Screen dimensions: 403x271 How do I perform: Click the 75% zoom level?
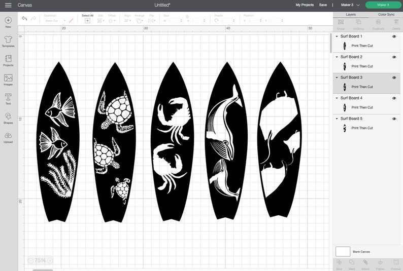point(40,260)
